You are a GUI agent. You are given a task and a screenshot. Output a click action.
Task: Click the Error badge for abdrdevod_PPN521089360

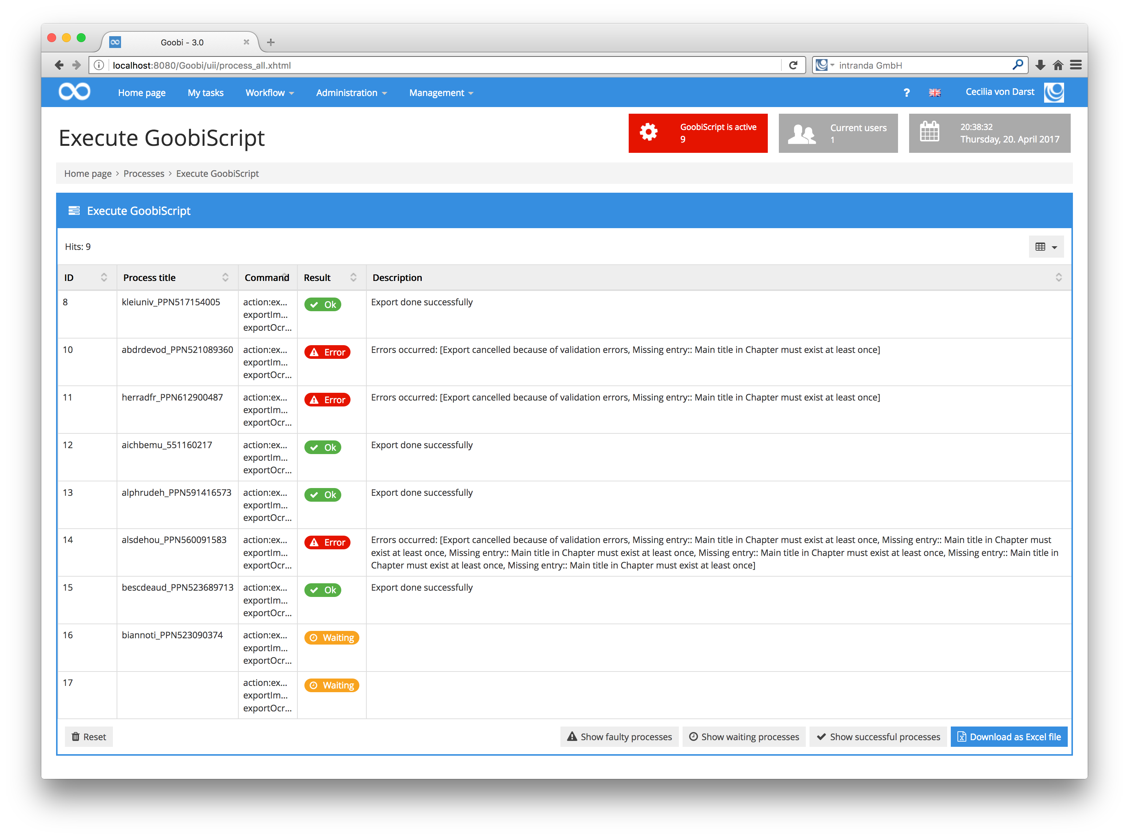(327, 352)
